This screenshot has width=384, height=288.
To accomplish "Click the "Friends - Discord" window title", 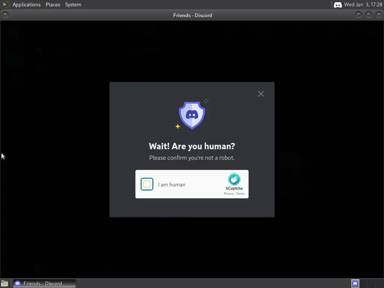I will [192, 15].
